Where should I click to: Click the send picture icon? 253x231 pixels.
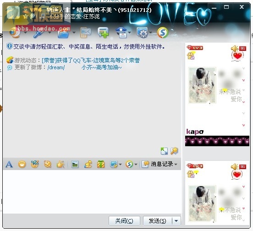pyautogui.click(x=75, y=165)
